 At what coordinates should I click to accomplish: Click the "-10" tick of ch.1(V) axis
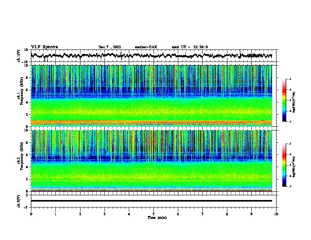click(26, 62)
